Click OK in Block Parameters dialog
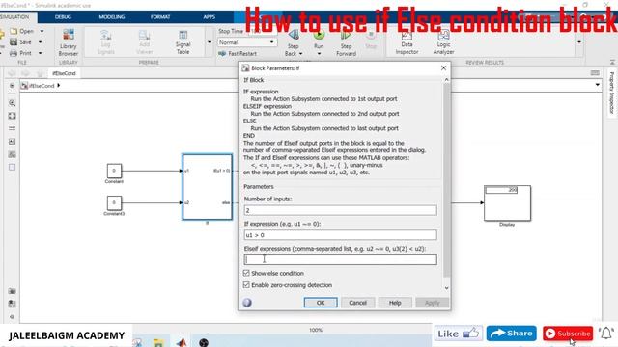The height and width of the screenshot is (347, 618). pos(321,303)
